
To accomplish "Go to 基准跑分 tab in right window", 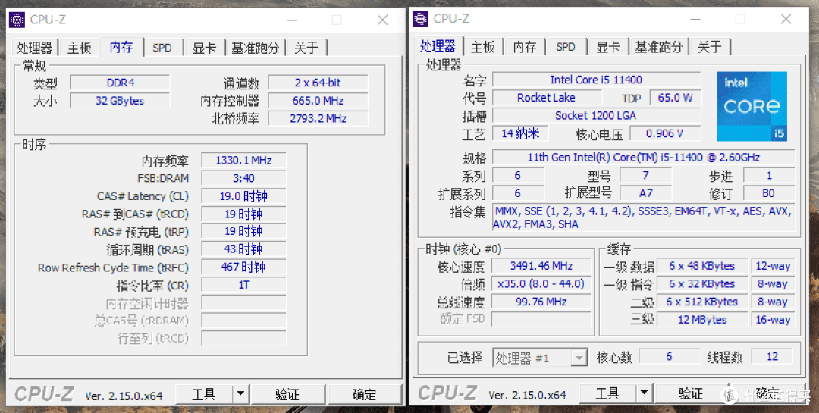I will point(659,47).
